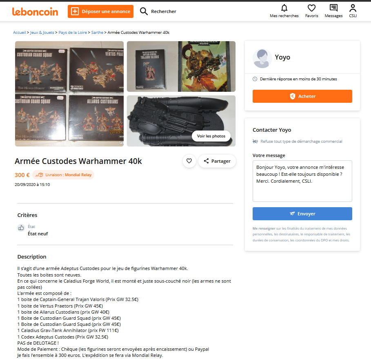Send message with Envoyer button
Viewport: 371px width, 363px height.
302,214
